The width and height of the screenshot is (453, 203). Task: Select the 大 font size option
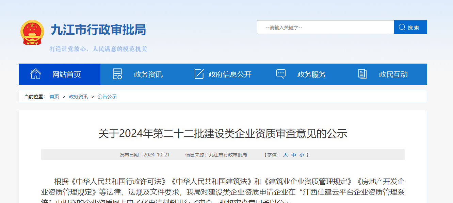[x=286, y=154]
